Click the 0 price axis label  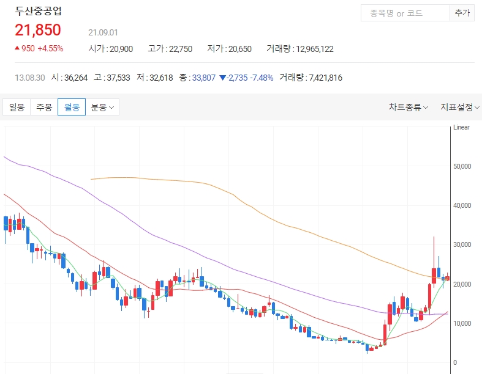click(x=455, y=362)
